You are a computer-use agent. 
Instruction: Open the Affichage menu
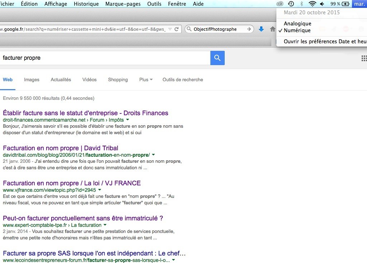point(56,4)
